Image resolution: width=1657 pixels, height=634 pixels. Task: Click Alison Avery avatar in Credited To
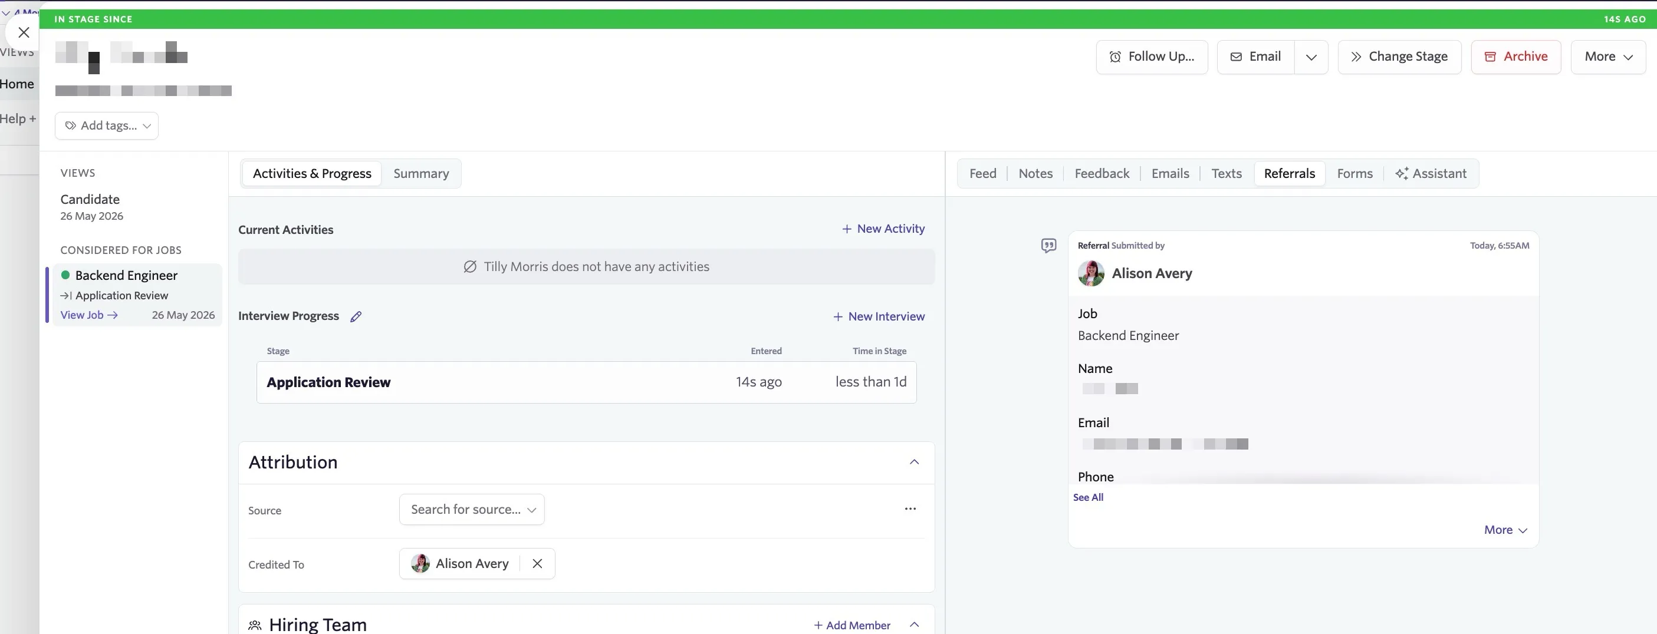coord(420,563)
